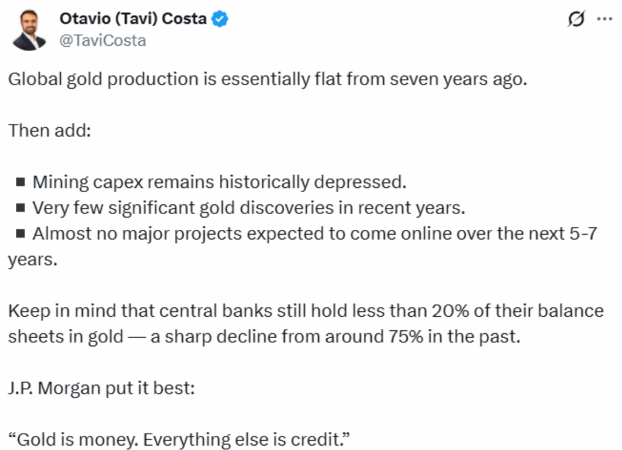Click the Grok explain-post icon
Viewport: 622px width, 450px height.
[x=576, y=19]
